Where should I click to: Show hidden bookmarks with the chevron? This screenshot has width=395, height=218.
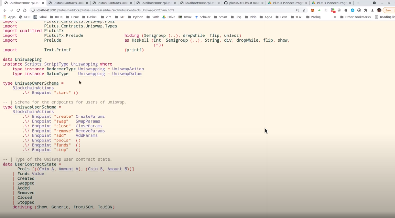pos(335,17)
